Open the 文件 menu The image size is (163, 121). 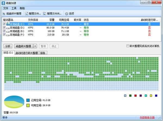tap(5, 8)
